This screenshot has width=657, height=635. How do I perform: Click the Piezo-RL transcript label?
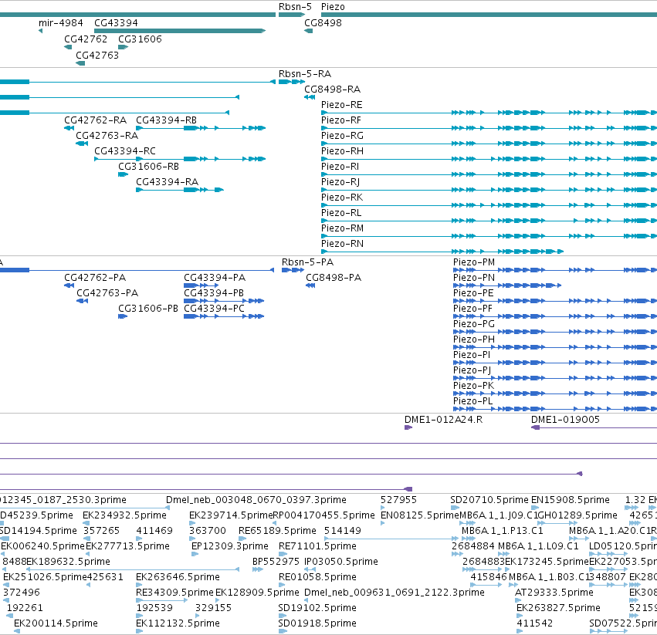tap(341, 213)
